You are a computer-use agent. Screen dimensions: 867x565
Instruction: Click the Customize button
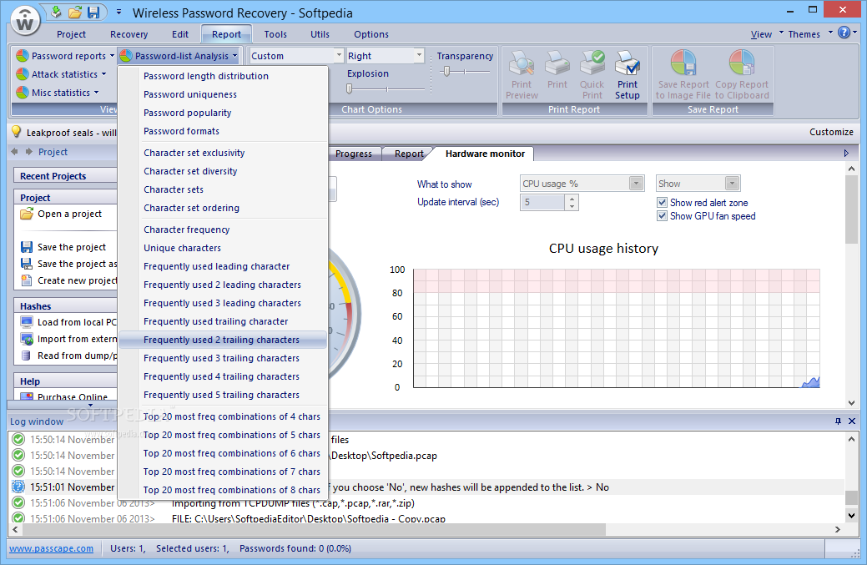831,132
